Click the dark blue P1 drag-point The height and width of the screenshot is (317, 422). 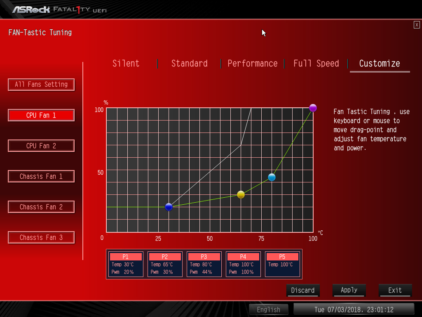click(x=169, y=207)
